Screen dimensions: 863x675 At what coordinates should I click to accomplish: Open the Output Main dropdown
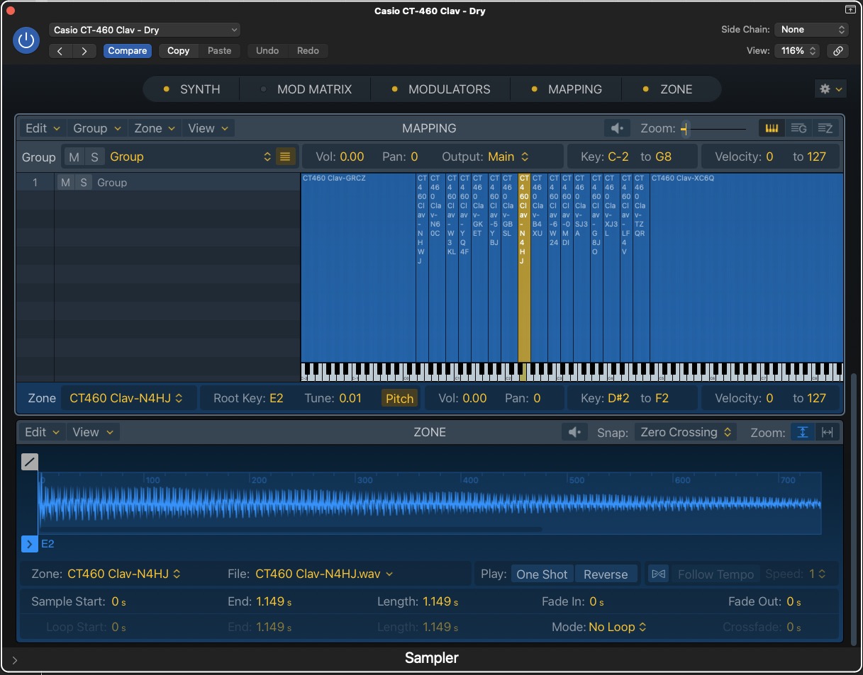(x=508, y=157)
